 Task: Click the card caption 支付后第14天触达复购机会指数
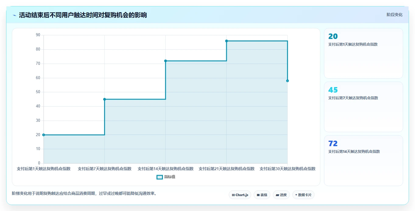point(354,152)
